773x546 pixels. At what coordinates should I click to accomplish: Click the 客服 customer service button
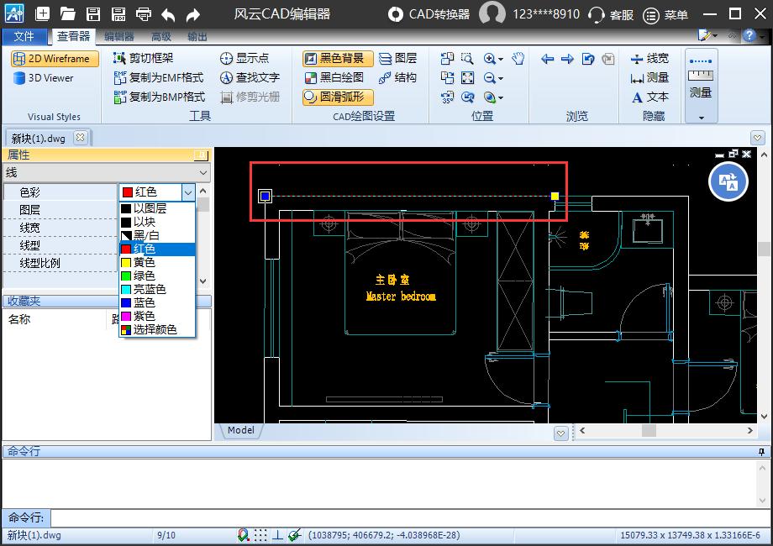[x=611, y=15]
